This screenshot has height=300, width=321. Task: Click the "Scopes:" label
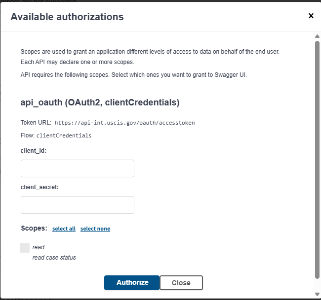point(34,228)
